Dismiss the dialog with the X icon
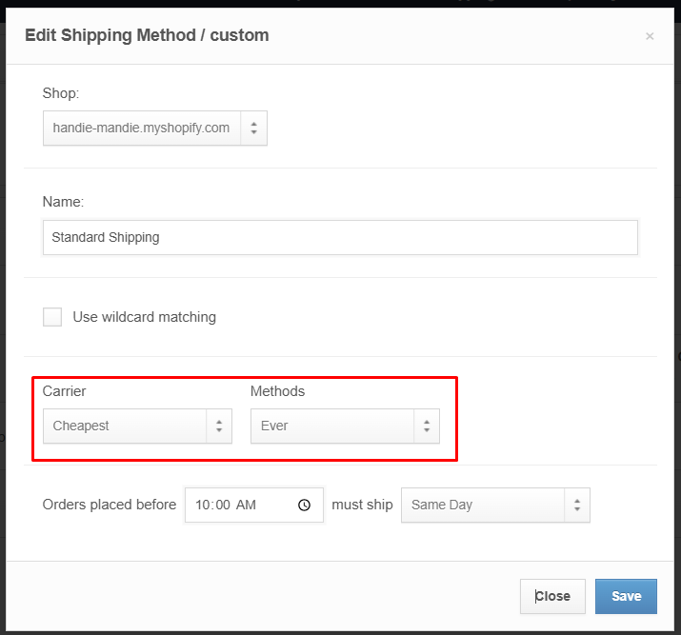Viewport: 681px width, 635px height. pos(650,36)
